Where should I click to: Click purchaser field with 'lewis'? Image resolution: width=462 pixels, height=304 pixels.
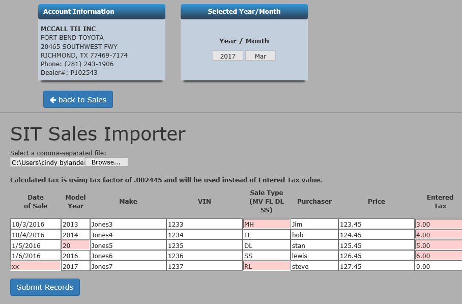point(313,256)
